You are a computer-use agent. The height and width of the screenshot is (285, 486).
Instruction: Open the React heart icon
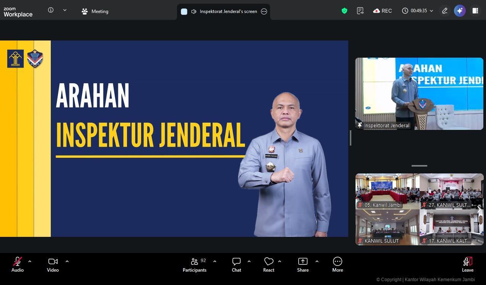point(269,264)
